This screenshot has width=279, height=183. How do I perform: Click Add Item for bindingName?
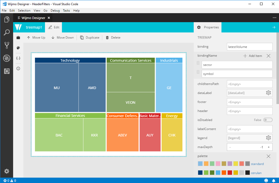click(x=252, y=56)
